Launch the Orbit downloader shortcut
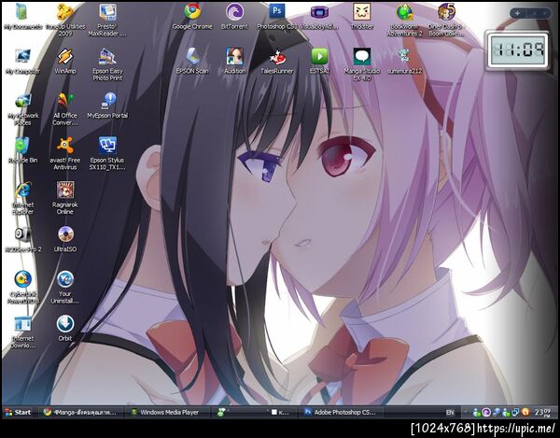 point(65,329)
